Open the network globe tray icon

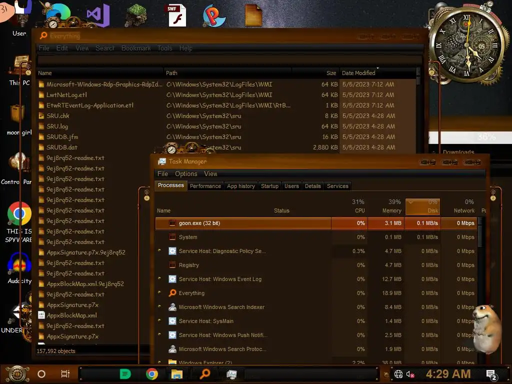pos(398,374)
